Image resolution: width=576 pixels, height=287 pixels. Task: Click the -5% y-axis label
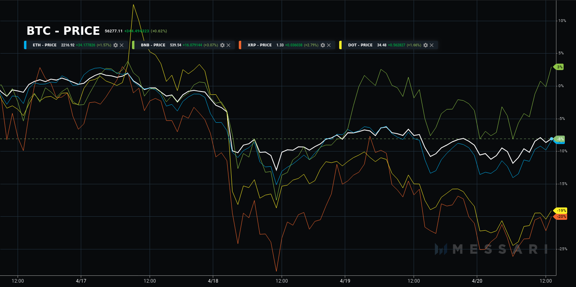pyautogui.click(x=561, y=119)
